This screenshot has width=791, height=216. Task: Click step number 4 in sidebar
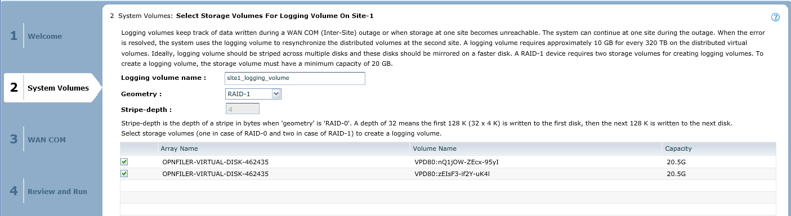14,191
